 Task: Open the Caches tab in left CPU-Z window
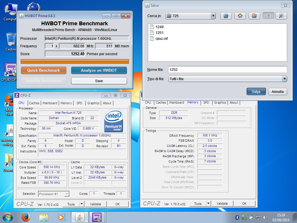tap(34, 103)
